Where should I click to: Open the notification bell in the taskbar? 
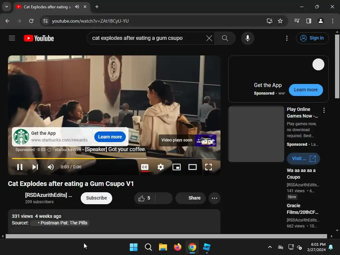point(331,247)
